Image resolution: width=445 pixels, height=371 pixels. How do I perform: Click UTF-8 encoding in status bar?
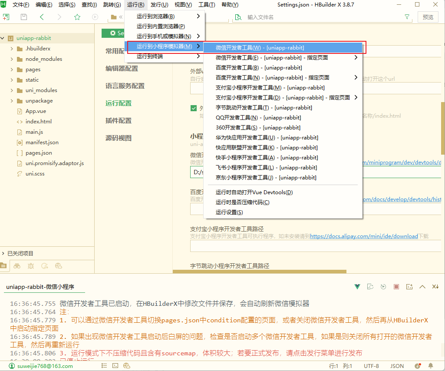[371, 366]
